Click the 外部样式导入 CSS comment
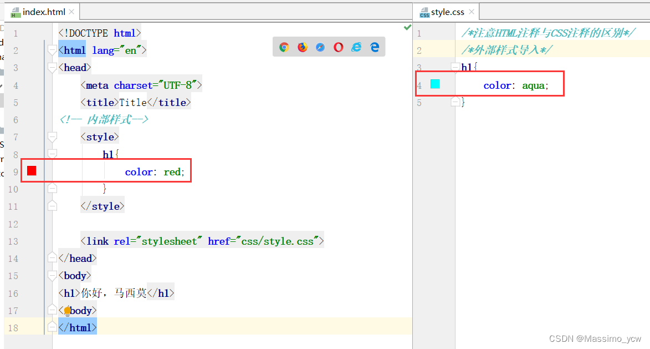 point(506,50)
